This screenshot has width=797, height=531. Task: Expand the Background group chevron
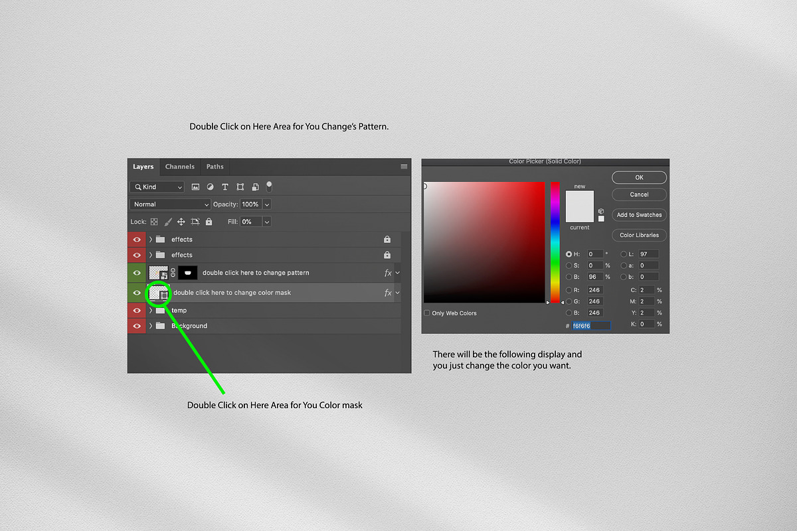(x=151, y=326)
